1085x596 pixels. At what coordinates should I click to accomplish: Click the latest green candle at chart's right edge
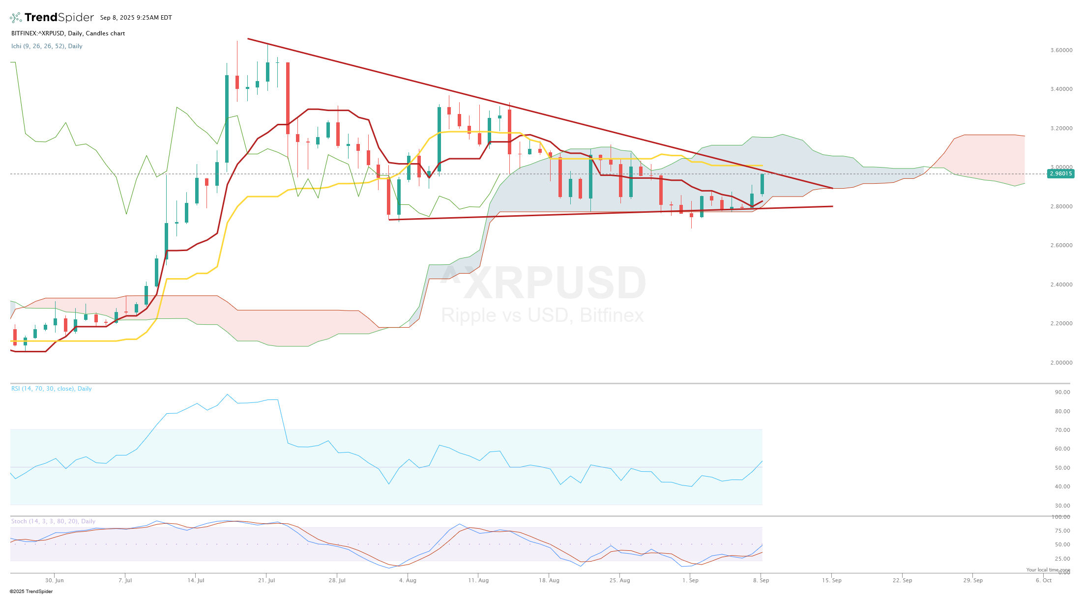[x=762, y=184]
